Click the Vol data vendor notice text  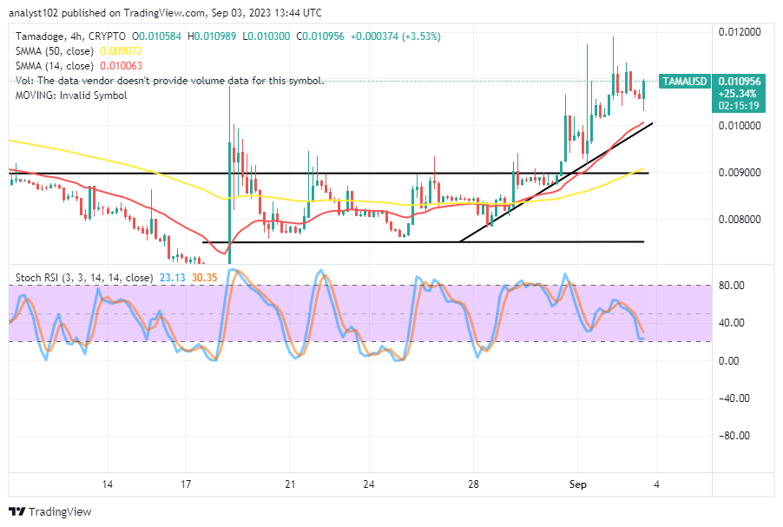[170, 81]
